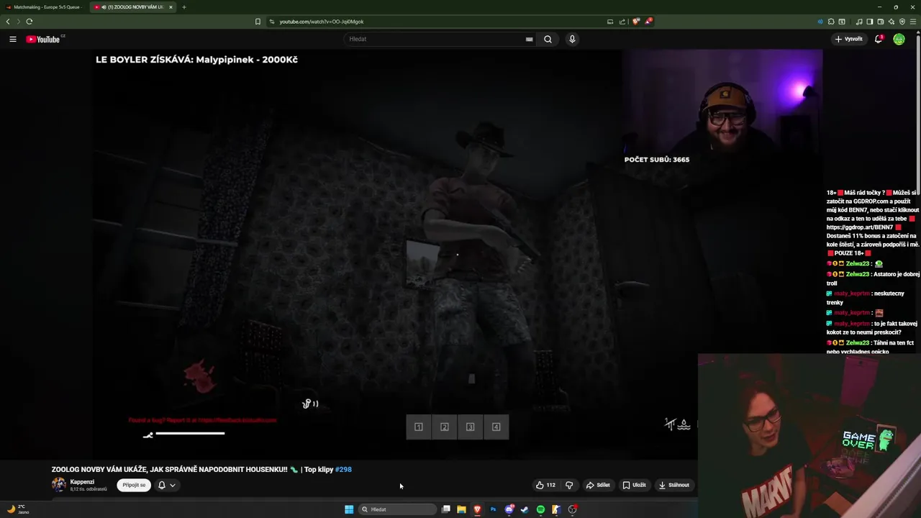Click the YouTube search magnifier button
This screenshot has width=921, height=518.
tap(548, 39)
